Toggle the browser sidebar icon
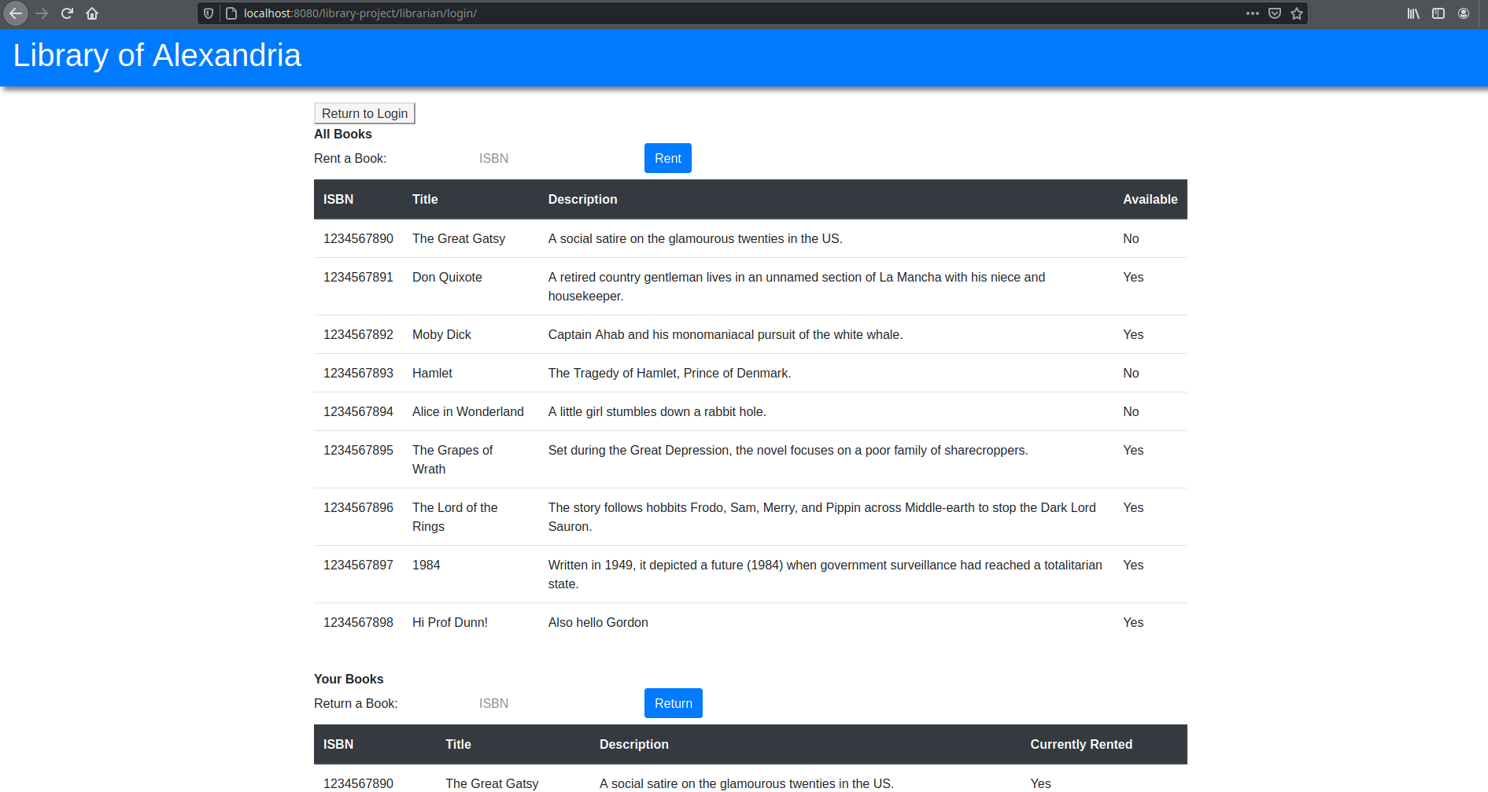This screenshot has width=1488, height=792. coord(1438,13)
